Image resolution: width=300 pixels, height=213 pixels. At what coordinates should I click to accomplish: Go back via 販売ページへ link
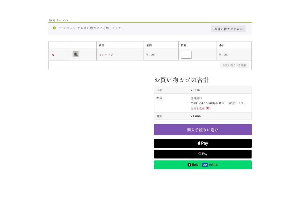59,20
